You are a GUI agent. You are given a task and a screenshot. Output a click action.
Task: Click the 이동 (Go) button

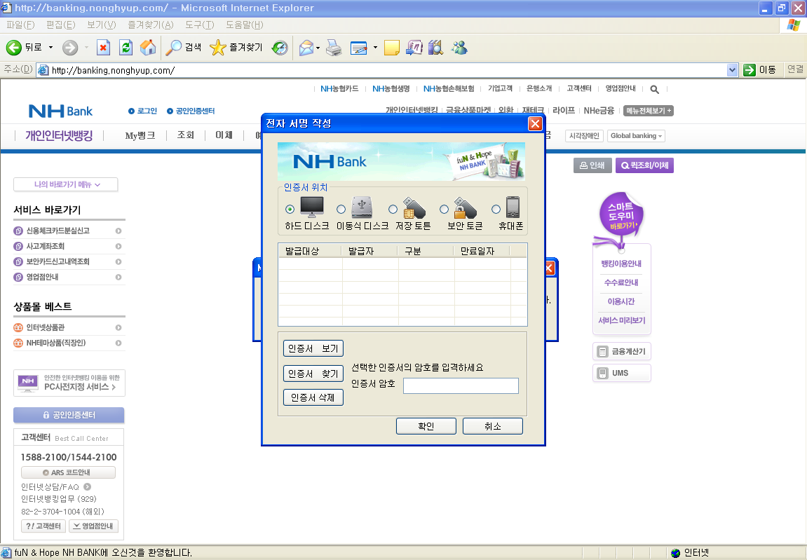coord(760,70)
